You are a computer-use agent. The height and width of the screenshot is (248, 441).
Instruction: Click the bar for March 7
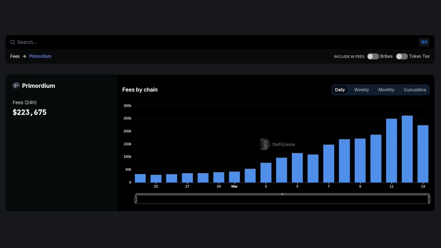[329, 163]
